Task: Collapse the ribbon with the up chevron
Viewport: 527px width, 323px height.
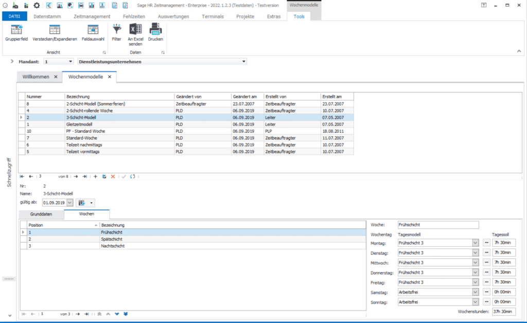Action: [x=519, y=51]
